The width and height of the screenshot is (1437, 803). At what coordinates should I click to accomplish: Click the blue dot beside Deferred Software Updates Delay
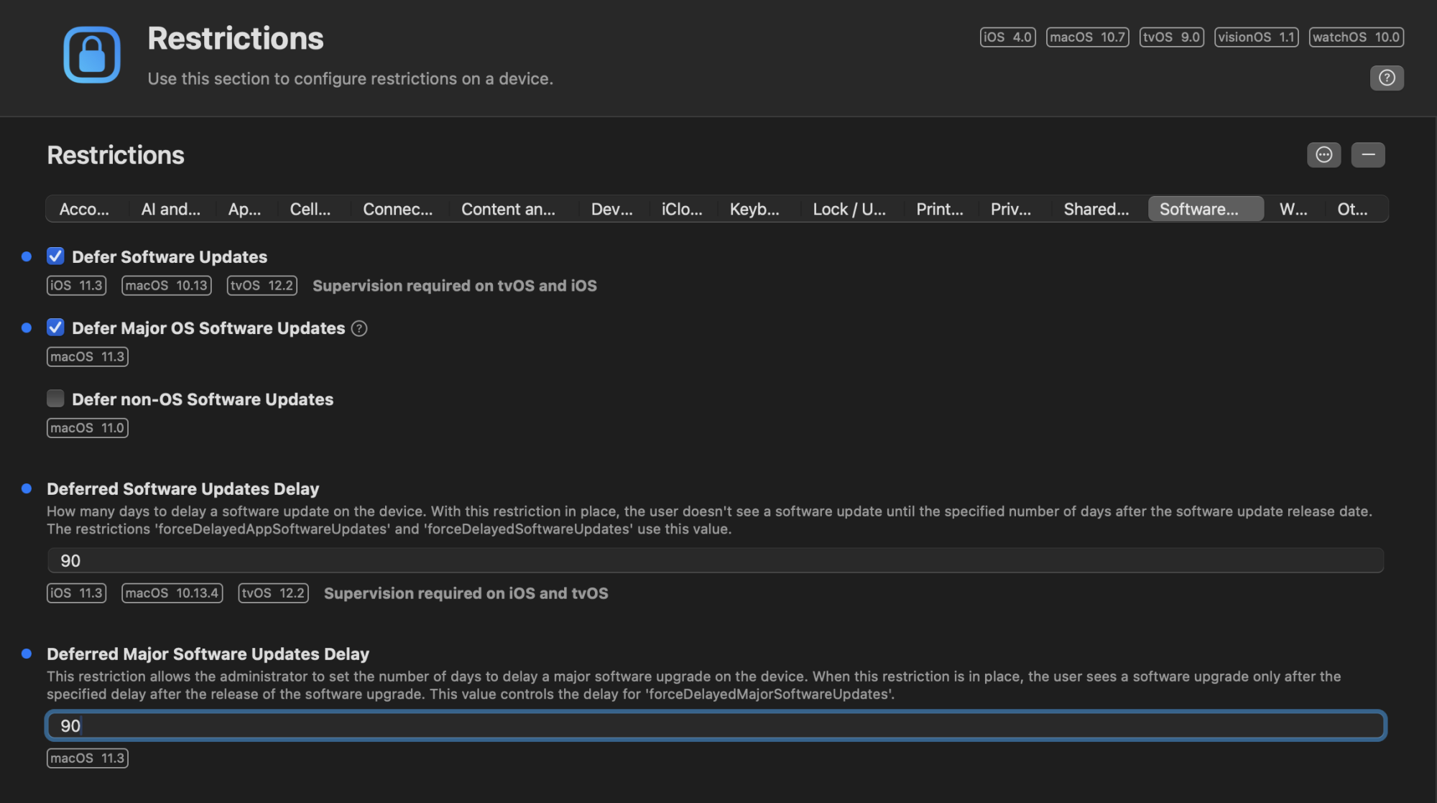pos(27,489)
